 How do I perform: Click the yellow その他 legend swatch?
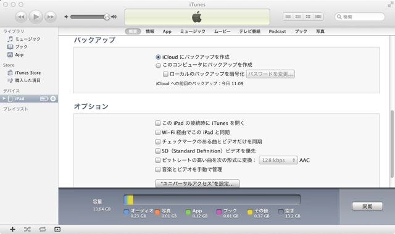click(250, 212)
